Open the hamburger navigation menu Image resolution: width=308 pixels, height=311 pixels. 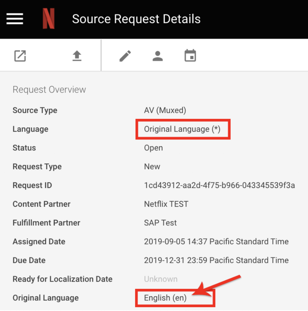pos(15,19)
